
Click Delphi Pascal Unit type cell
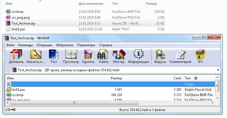[x=198, y=90]
